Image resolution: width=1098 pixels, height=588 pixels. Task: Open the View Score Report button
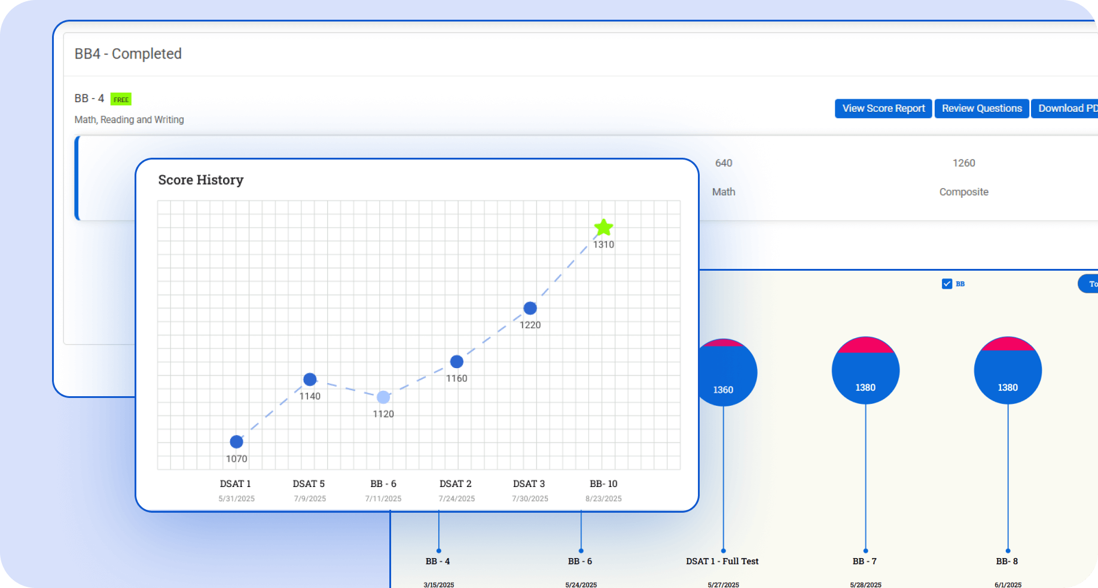[x=883, y=108]
